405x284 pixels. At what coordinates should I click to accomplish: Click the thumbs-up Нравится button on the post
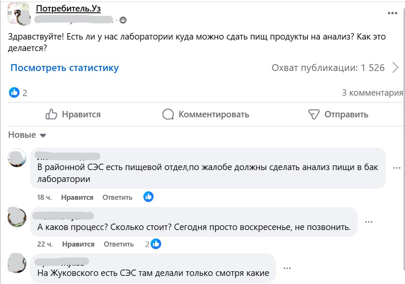tap(73, 114)
